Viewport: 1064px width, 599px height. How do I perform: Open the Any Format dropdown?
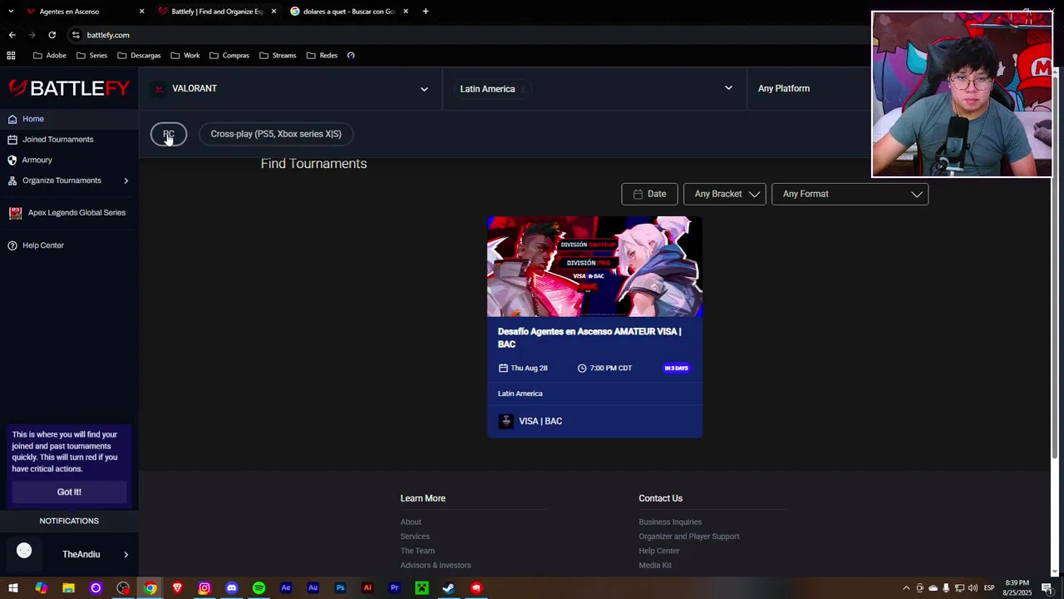click(850, 194)
